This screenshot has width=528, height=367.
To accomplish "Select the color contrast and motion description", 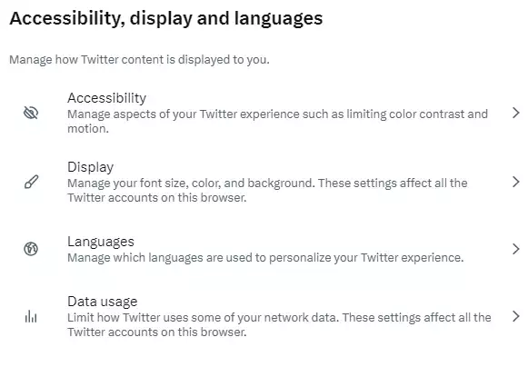I will (x=277, y=121).
